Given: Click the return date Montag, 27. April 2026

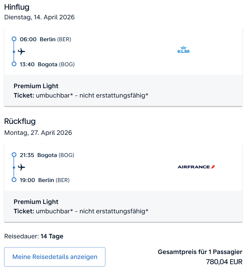Looking at the screenshot, I should pyautogui.click(x=38, y=133).
